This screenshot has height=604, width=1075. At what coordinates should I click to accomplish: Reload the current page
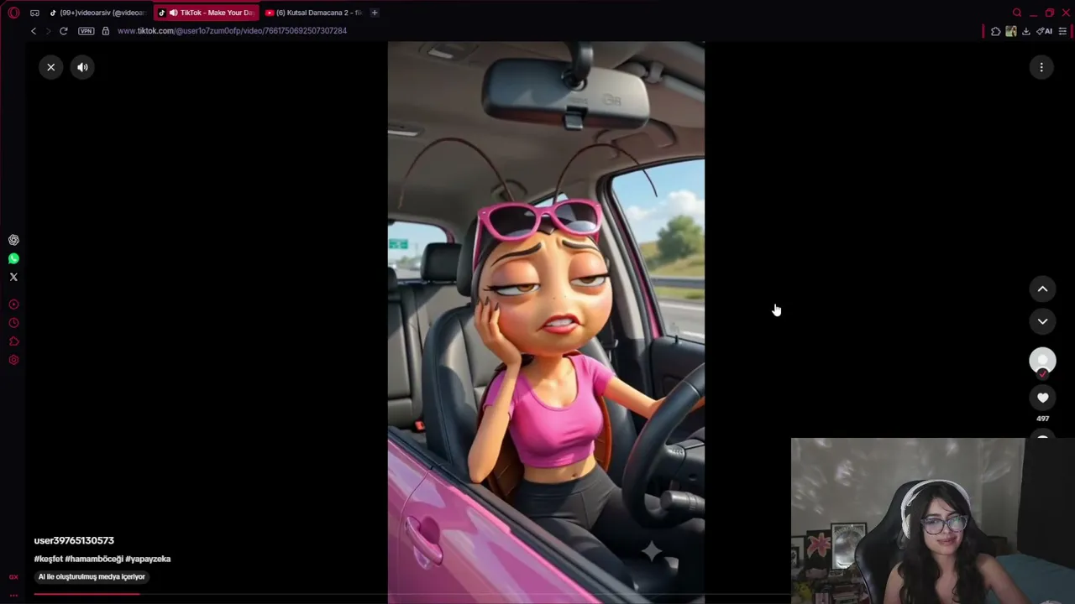(x=63, y=31)
